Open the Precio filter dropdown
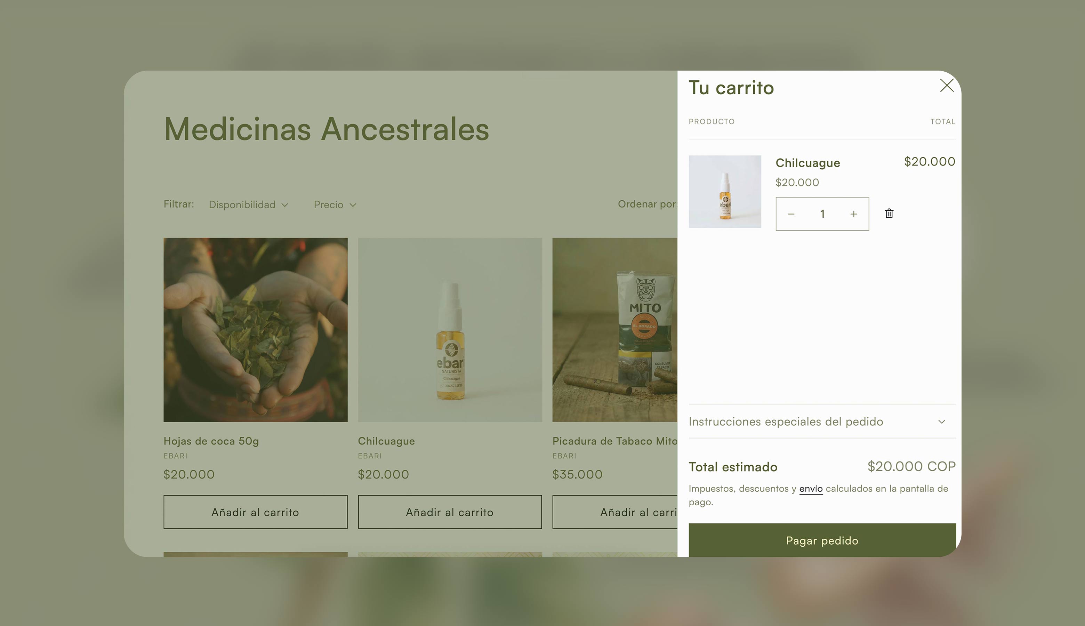Viewport: 1085px width, 626px height. [x=335, y=204]
